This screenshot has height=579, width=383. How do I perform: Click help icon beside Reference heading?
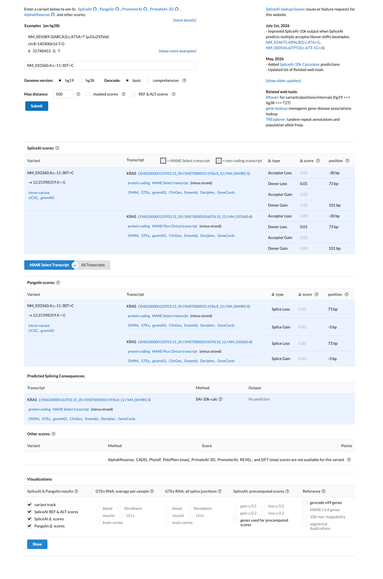pos(324,491)
